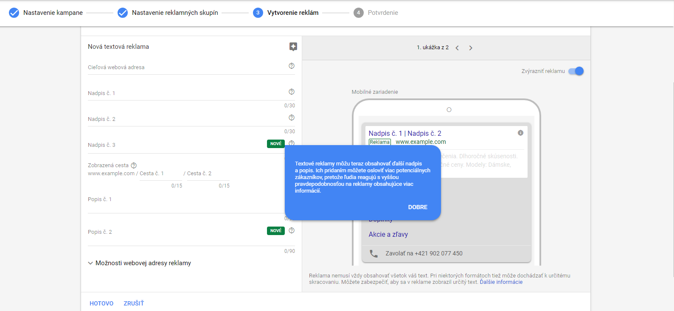
Task: Select Vytvorenie reklám step
Action: (293, 13)
